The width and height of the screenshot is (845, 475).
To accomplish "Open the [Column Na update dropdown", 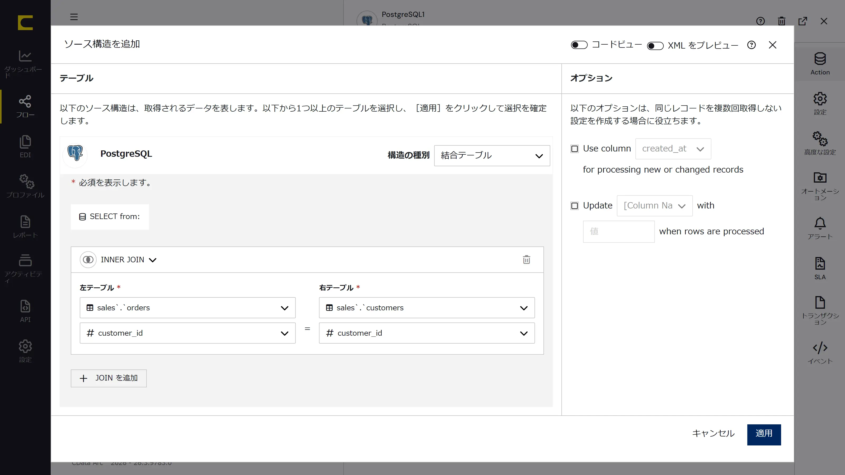I will point(654,206).
